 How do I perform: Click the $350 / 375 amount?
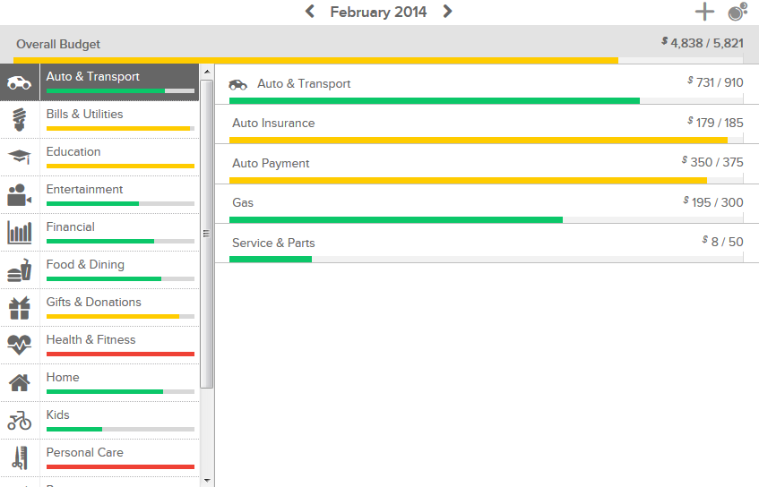point(712,161)
